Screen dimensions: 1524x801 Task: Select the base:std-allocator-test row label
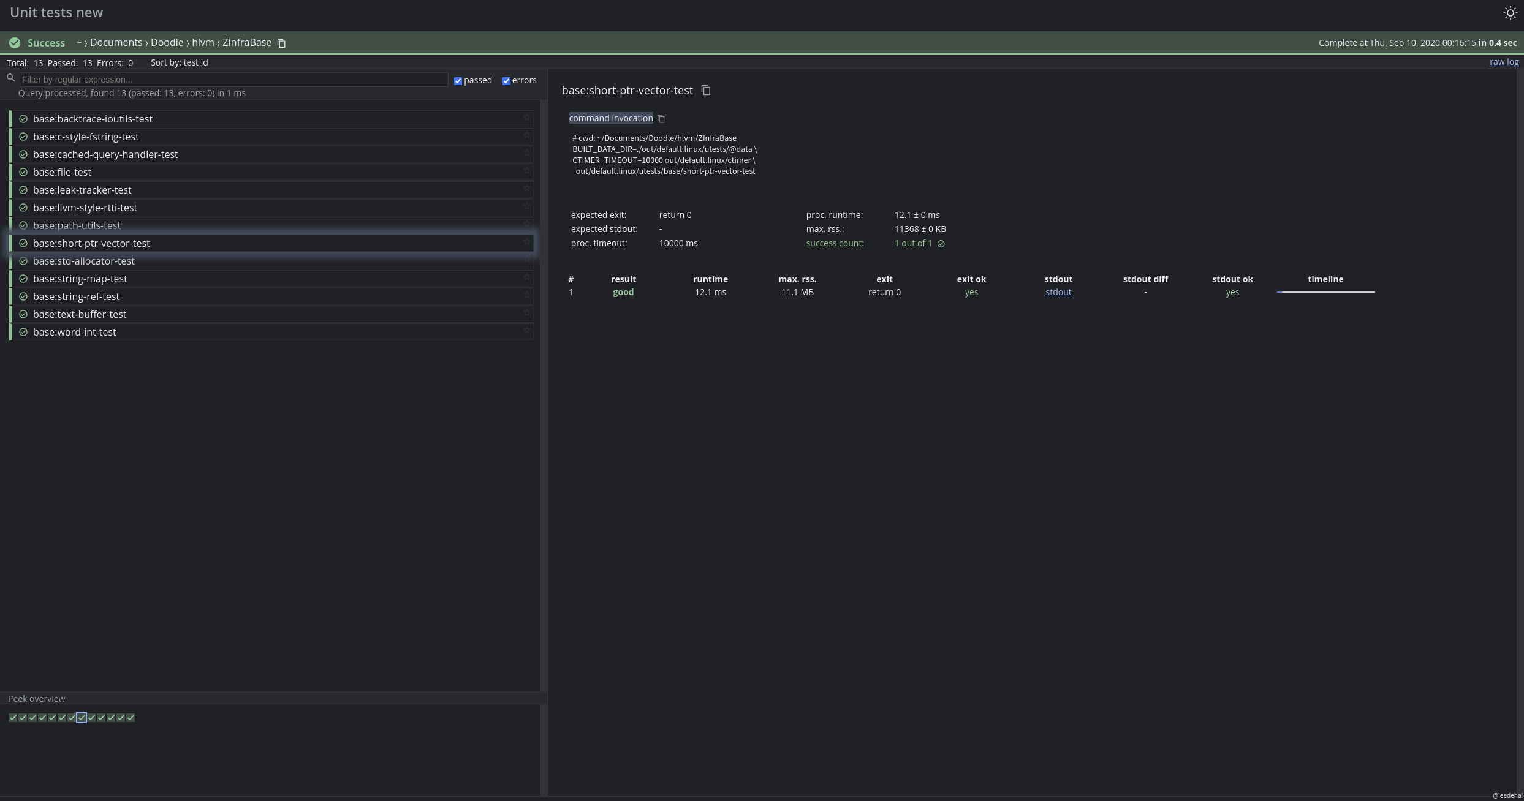click(x=84, y=261)
